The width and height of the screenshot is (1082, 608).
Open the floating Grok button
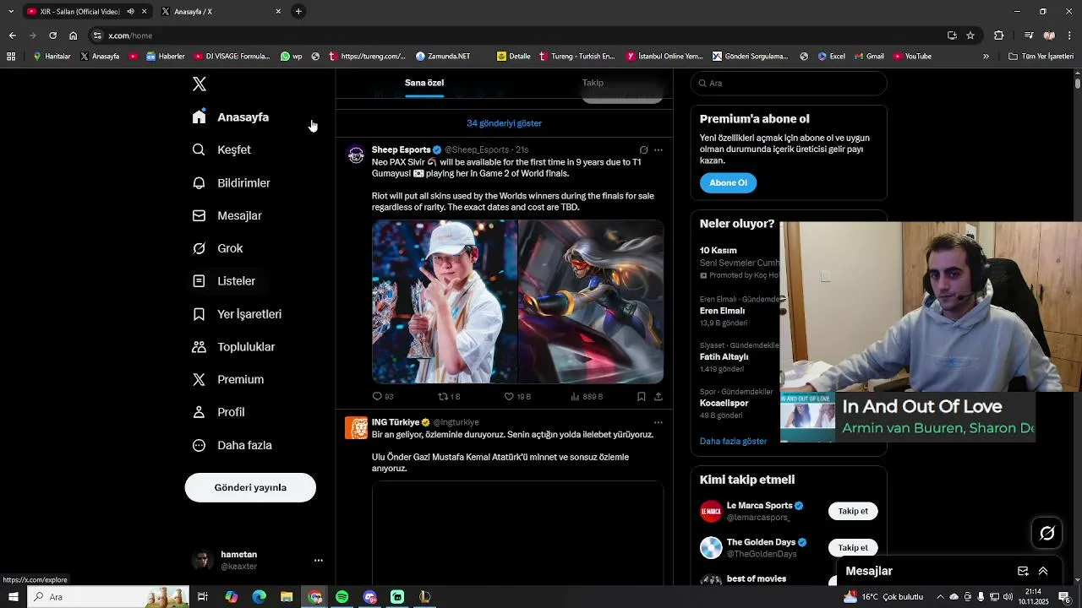click(1047, 533)
